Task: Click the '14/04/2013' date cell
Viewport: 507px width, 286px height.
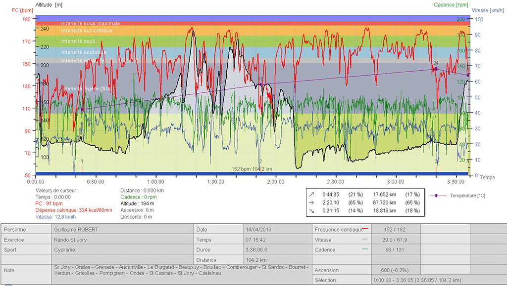Action: tap(277, 230)
